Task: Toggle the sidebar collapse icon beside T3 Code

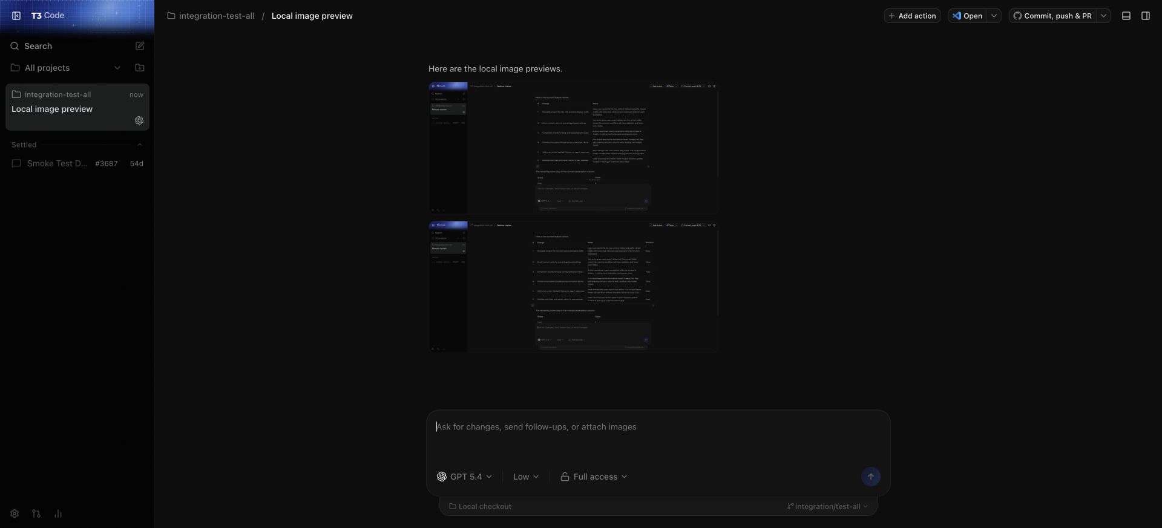Action: pyautogui.click(x=16, y=16)
